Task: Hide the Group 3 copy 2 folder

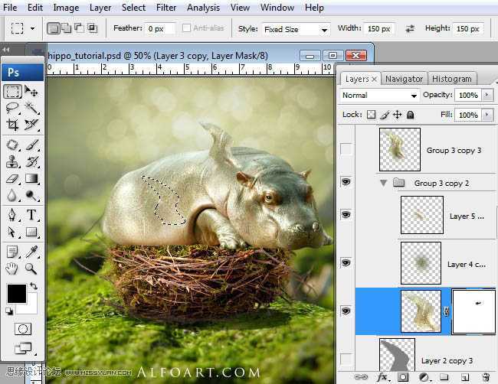Action: pyautogui.click(x=346, y=184)
